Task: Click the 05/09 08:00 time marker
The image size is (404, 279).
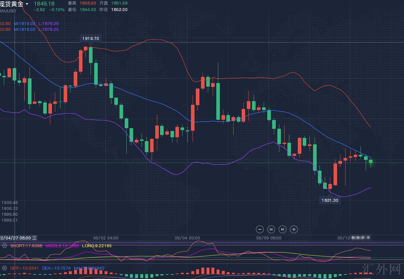Action: 269,238
